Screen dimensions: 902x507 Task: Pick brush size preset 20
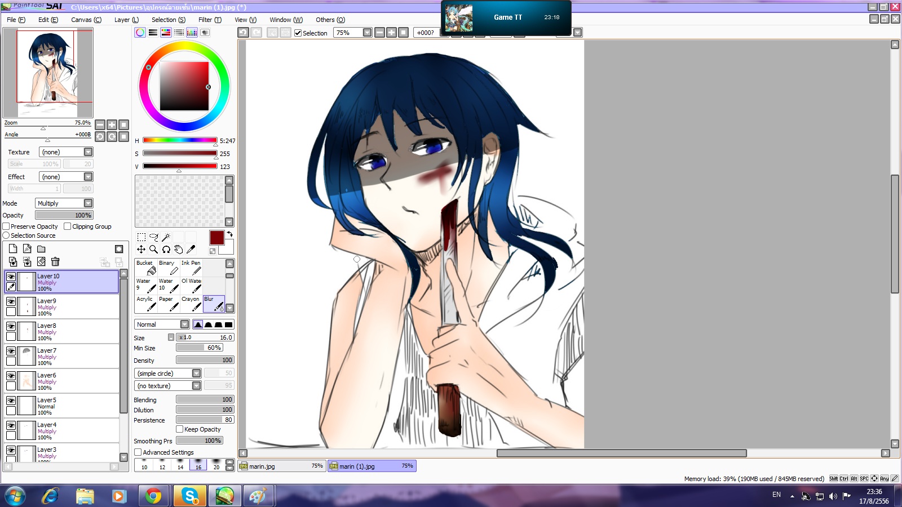tap(216, 465)
